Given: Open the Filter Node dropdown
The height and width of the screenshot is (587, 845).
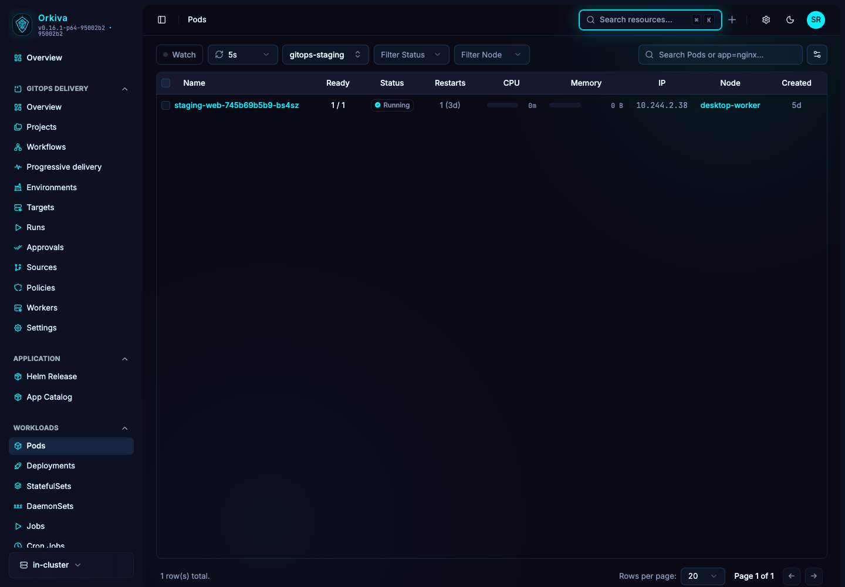Looking at the screenshot, I should (x=492, y=55).
